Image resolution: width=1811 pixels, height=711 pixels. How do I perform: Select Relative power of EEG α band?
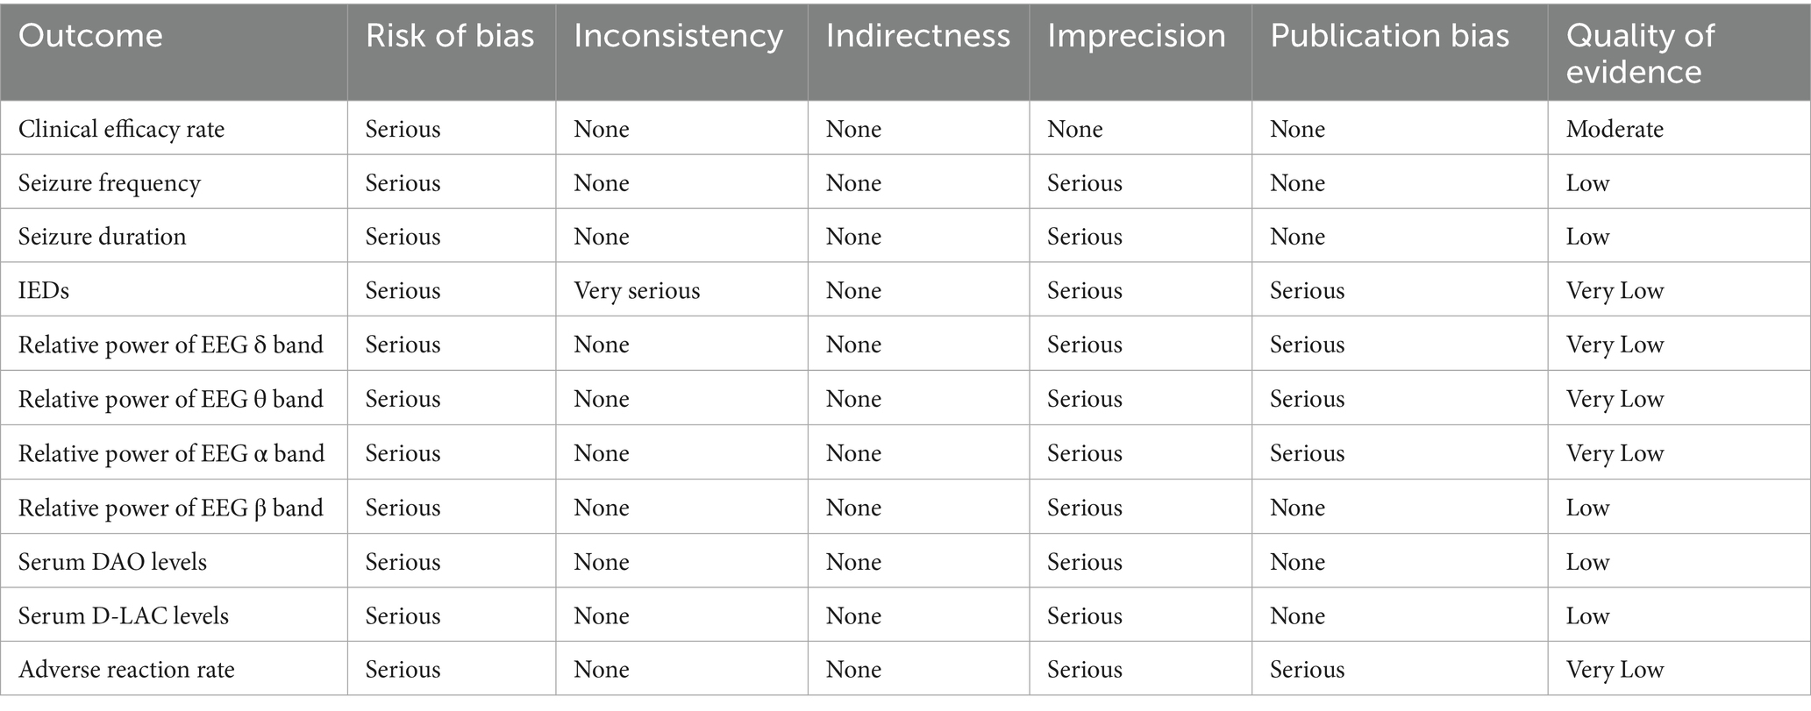pos(171,454)
